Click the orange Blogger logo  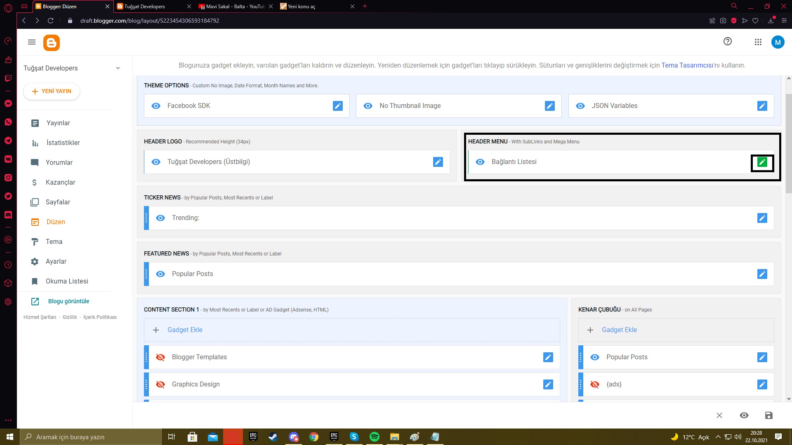(x=52, y=43)
